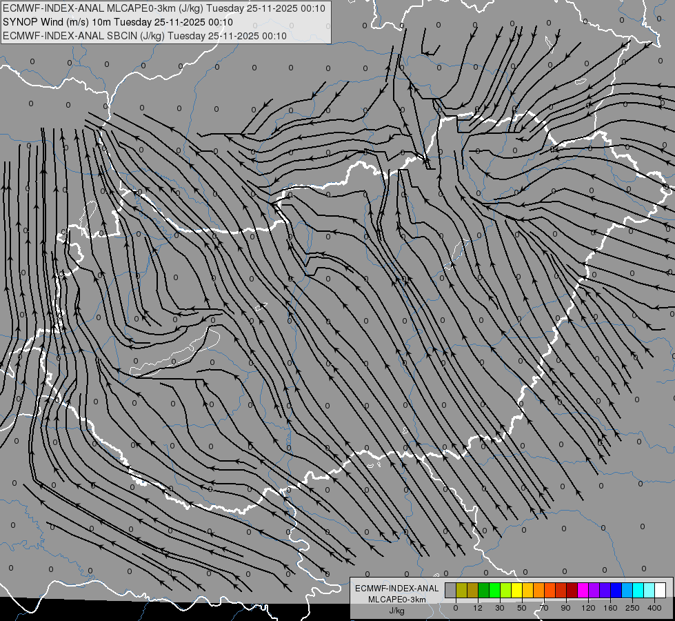Click the legend label MLCAPE0-3km

tap(397, 600)
